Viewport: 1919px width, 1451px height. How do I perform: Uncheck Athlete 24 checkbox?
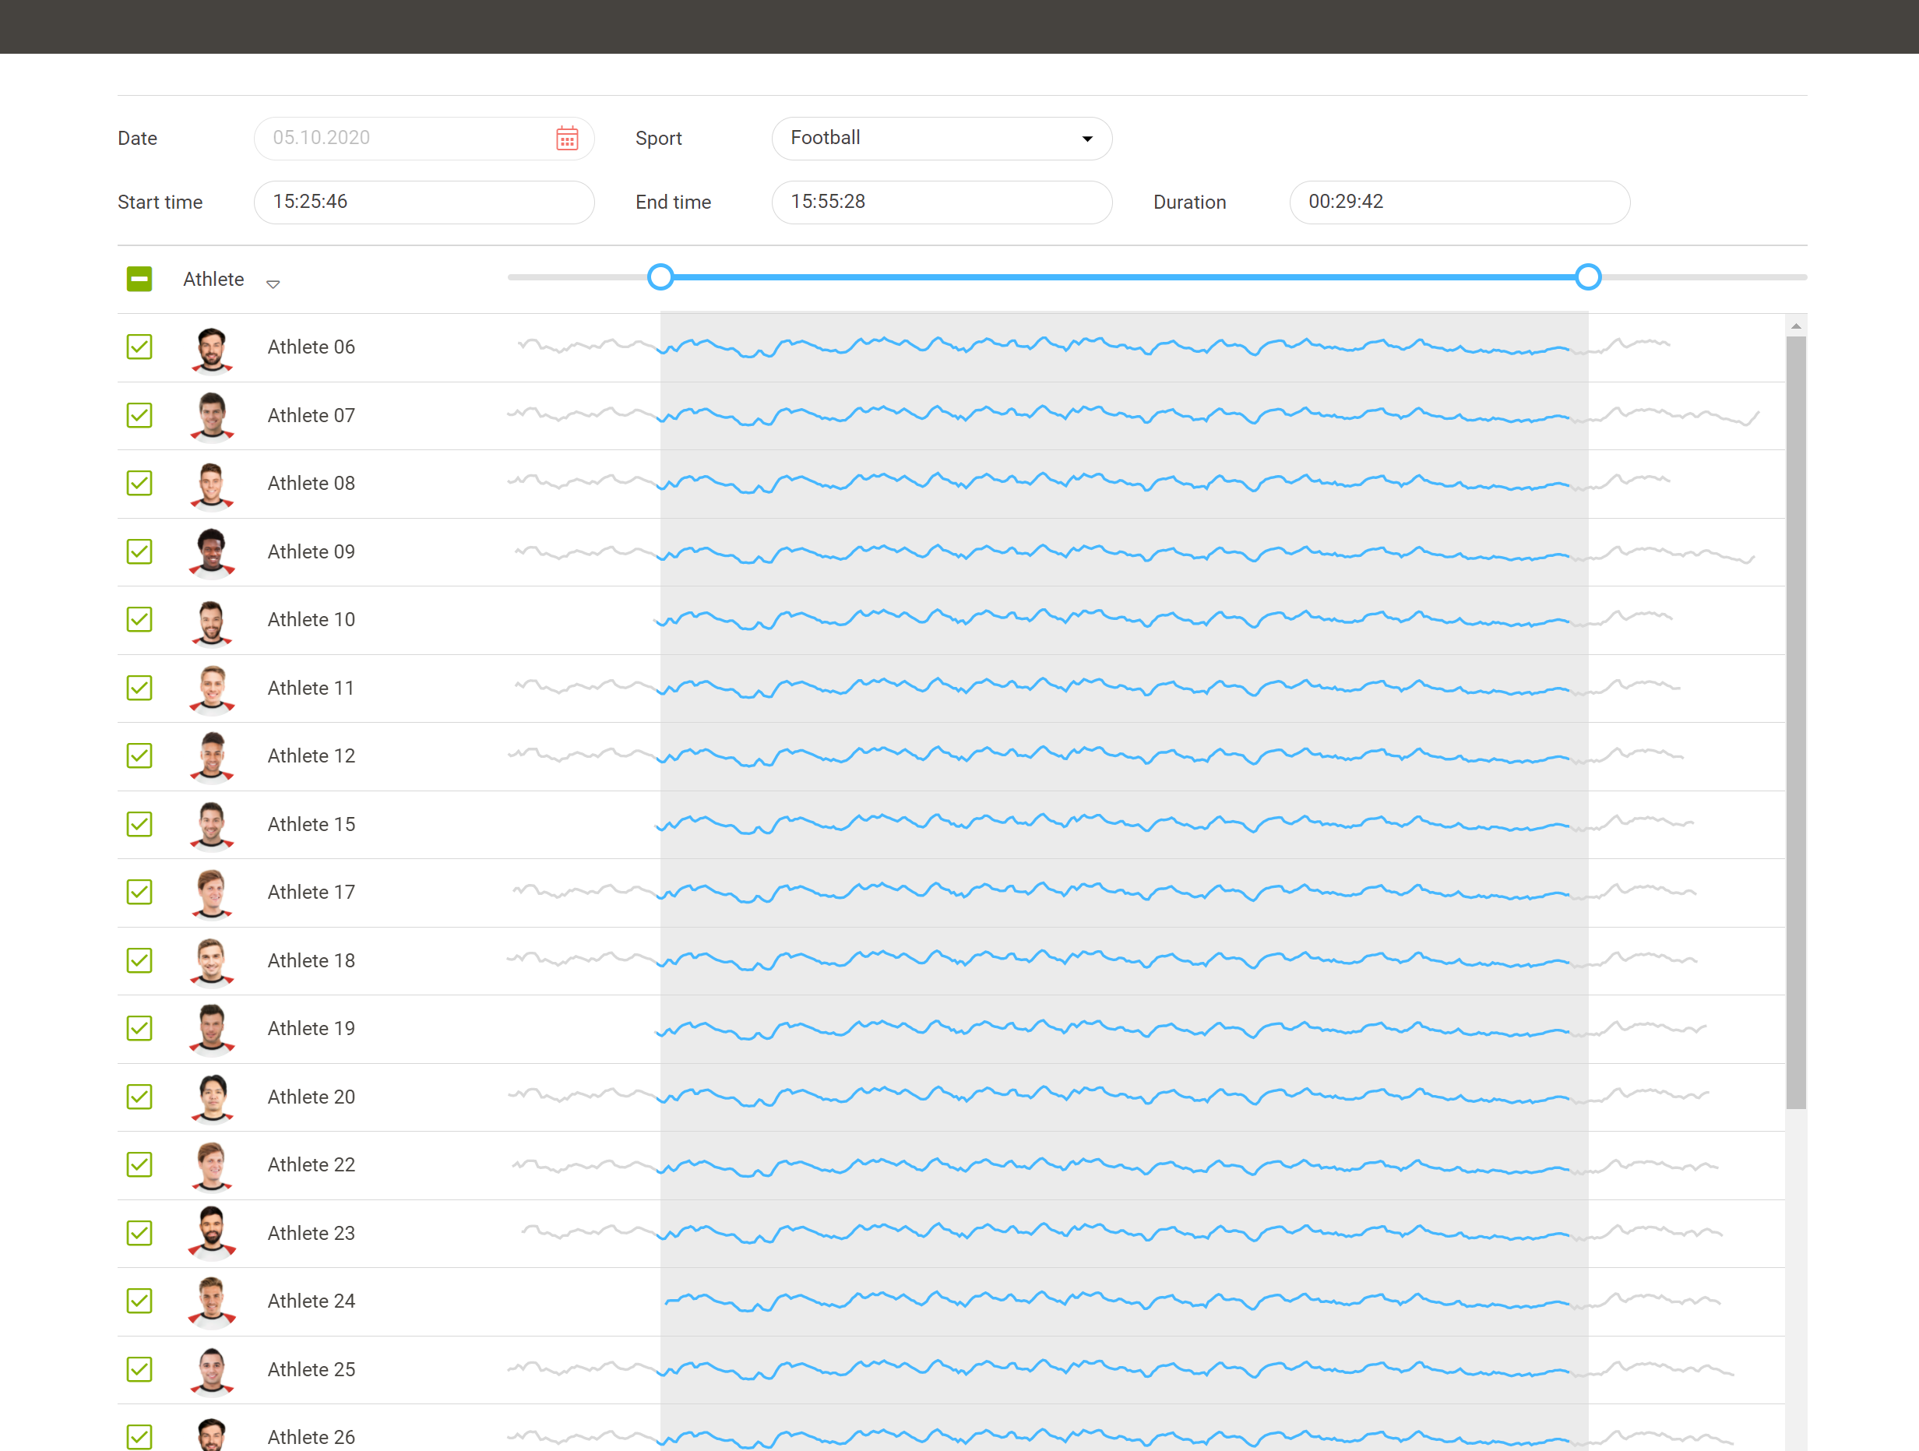[x=139, y=1301]
